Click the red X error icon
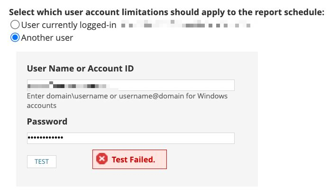This screenshot has width=329, height=196. 102,160
